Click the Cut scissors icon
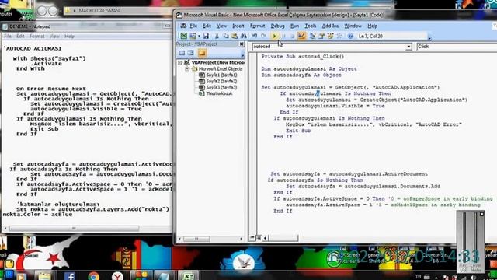 tap(217, 37)
